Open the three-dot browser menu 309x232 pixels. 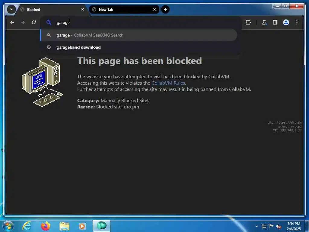point(297,22)
